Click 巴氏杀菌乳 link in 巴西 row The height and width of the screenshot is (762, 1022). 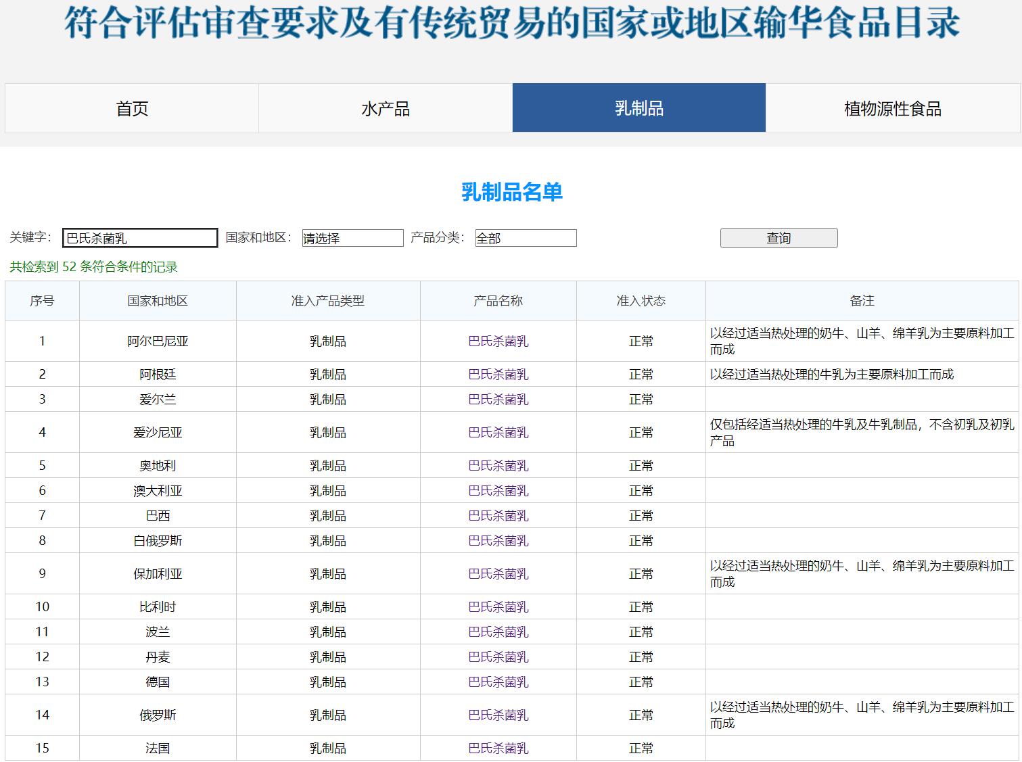coord(498,516)
